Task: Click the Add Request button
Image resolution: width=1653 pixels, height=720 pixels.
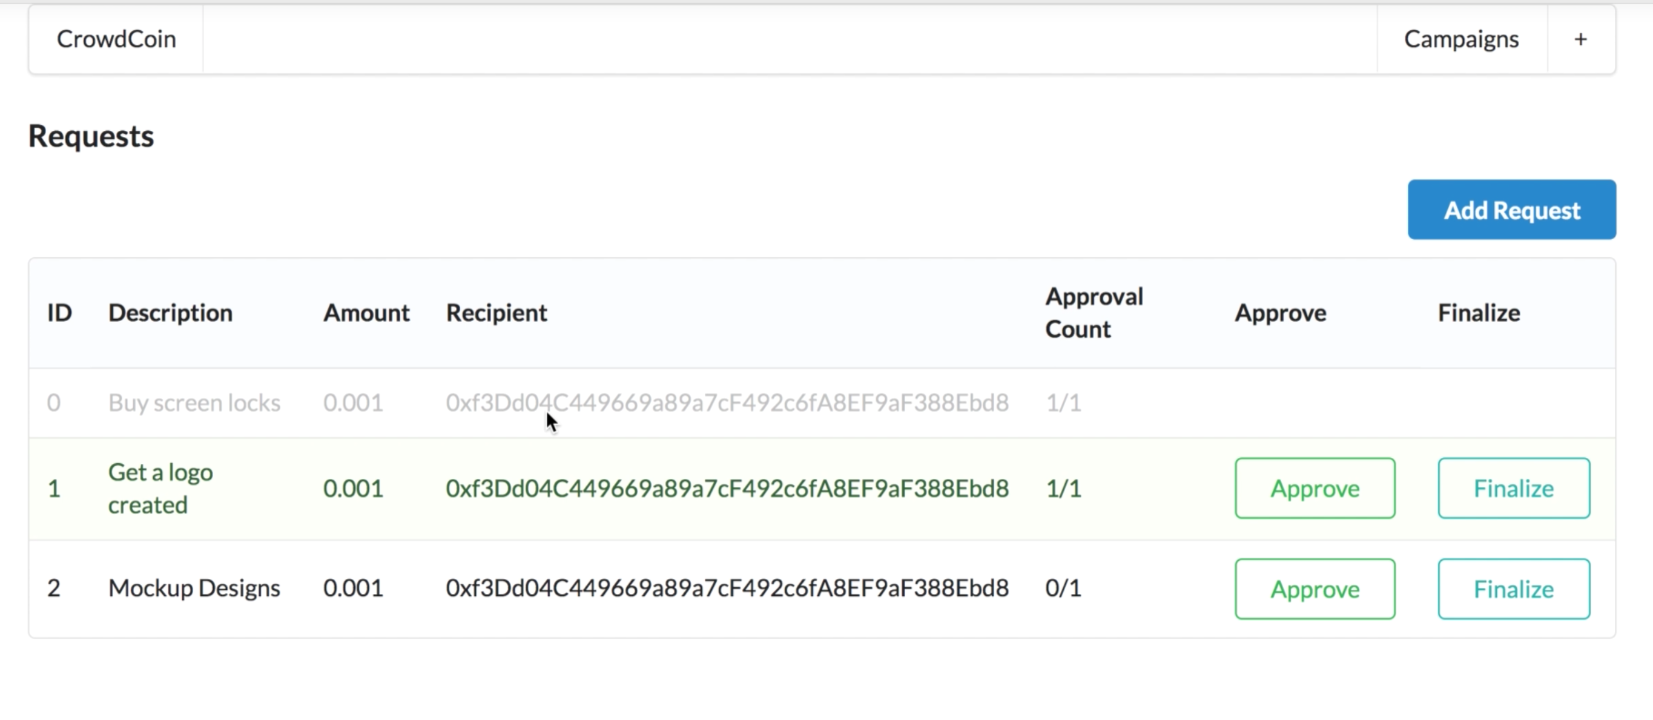Action: point(1511,210)
